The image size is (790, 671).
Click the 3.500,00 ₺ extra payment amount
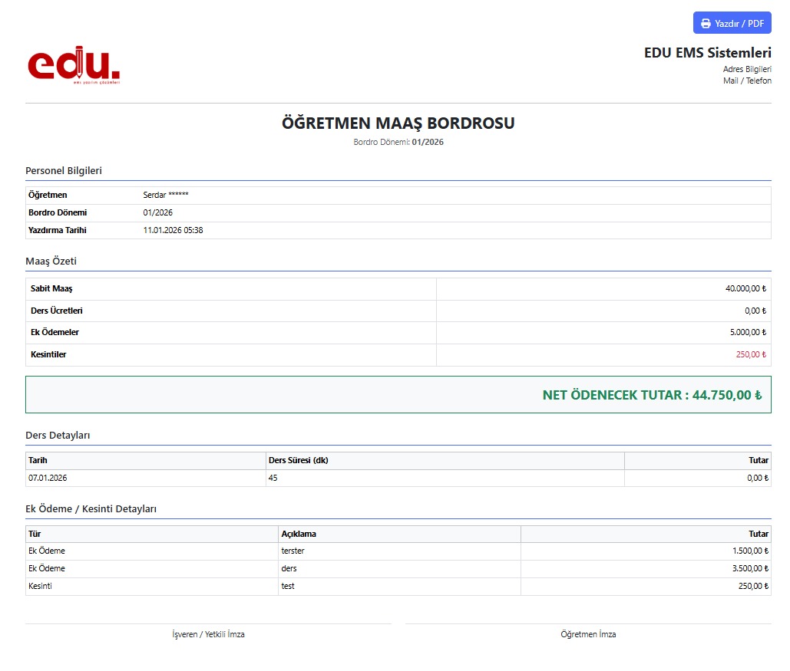pos(749,568)
